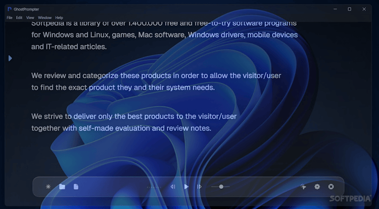379x209 pixels.
Task: Click the line starting 'for Windows and Linux'
Action: point(164,35)
